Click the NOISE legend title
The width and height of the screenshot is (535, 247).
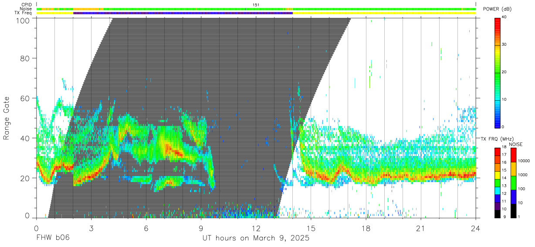[x=516, y=144]
